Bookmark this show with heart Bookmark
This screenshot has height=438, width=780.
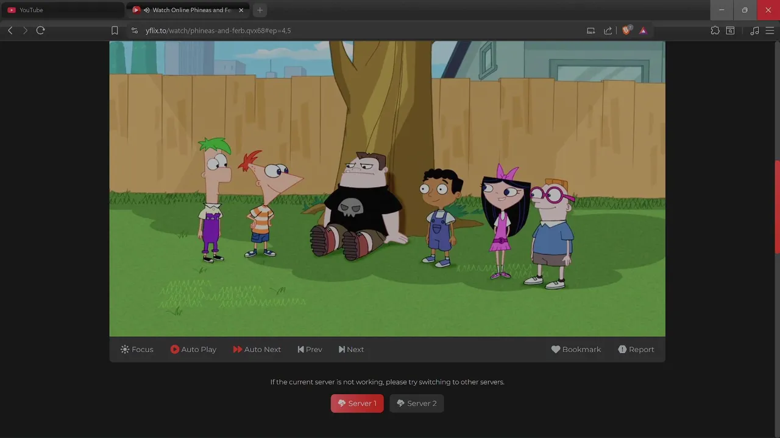pos(576,349)
